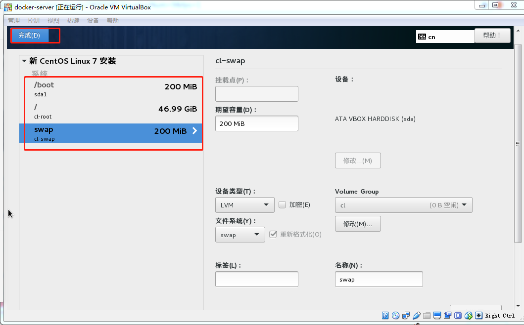Click the optical disc status icon

pos(395,315)
